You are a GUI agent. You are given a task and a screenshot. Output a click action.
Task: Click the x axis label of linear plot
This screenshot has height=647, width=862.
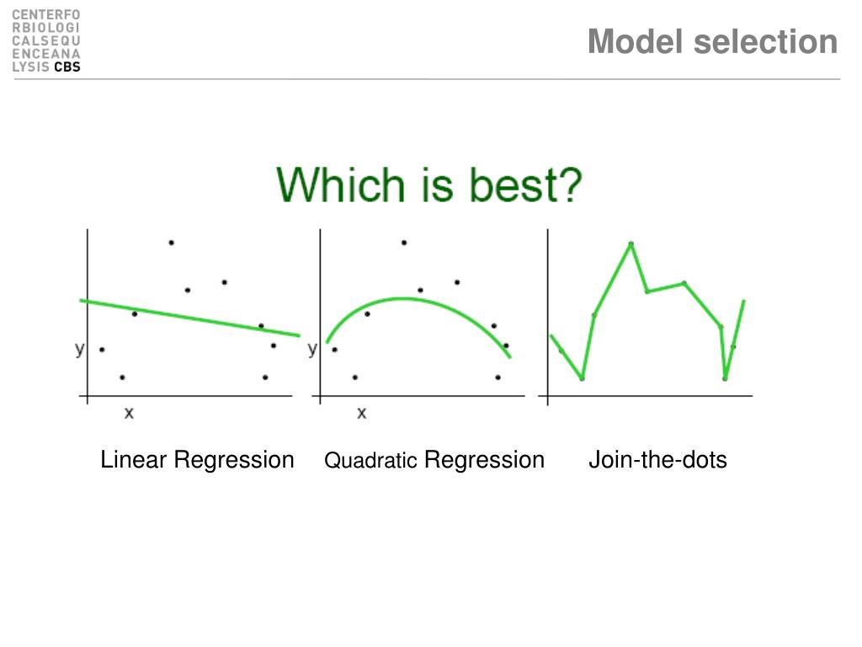(129, 413)
